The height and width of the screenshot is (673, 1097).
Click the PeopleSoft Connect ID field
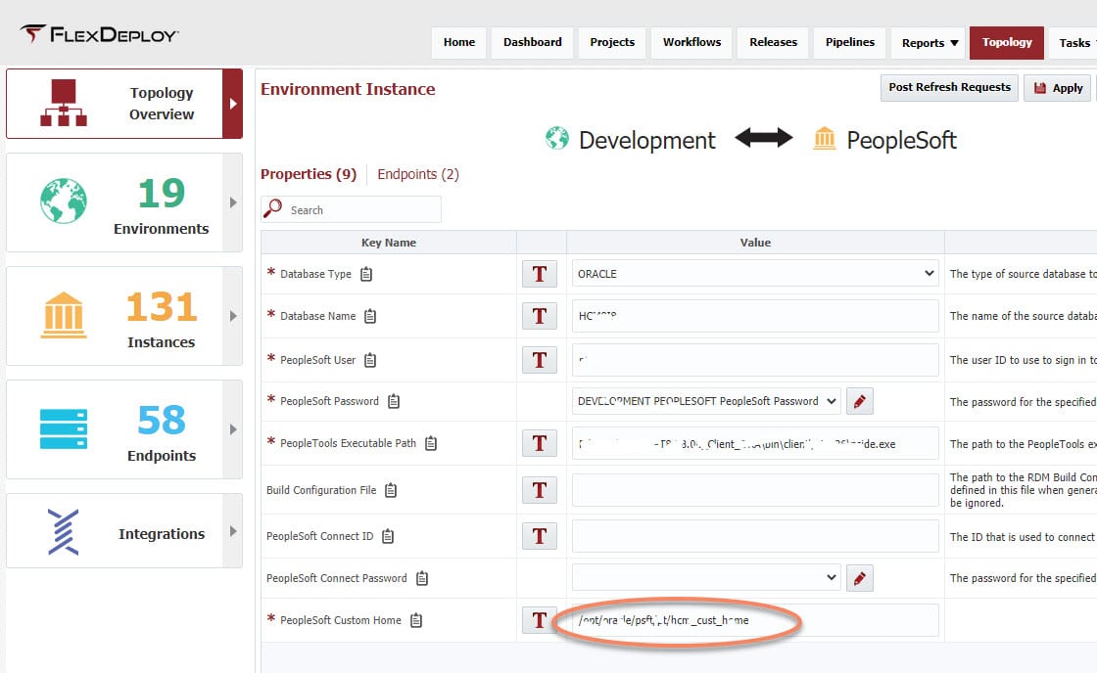click(755, 536)
